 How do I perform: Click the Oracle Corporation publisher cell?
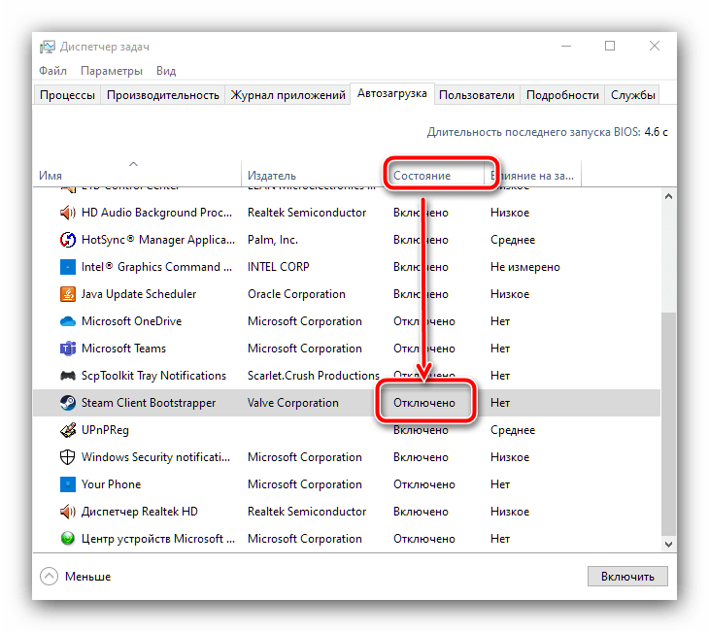[296, 294]
